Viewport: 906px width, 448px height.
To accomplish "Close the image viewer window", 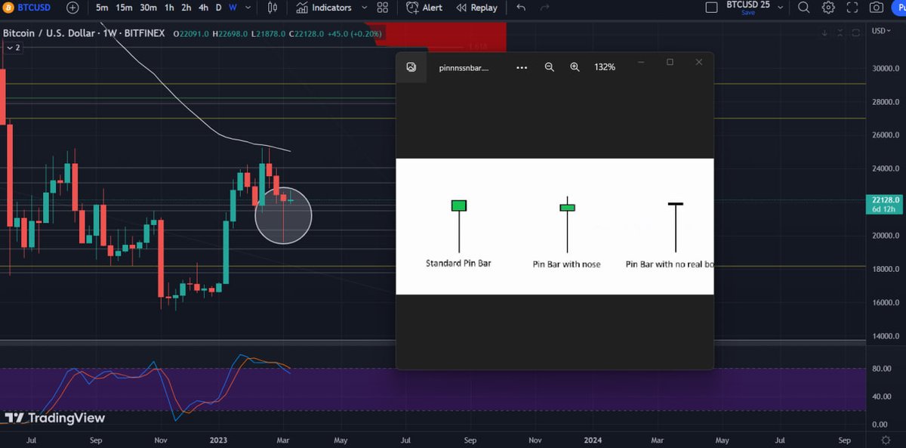I will pos(699,62).
